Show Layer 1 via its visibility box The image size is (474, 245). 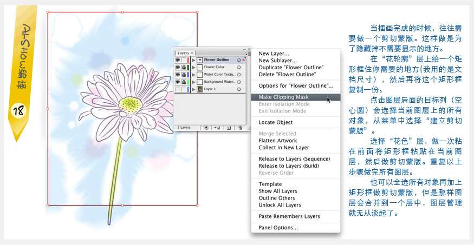(178, 89)
